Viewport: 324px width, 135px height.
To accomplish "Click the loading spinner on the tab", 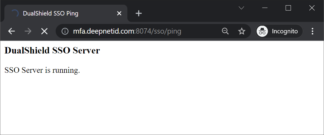I will pyautogui.click(x=15, y=13).
